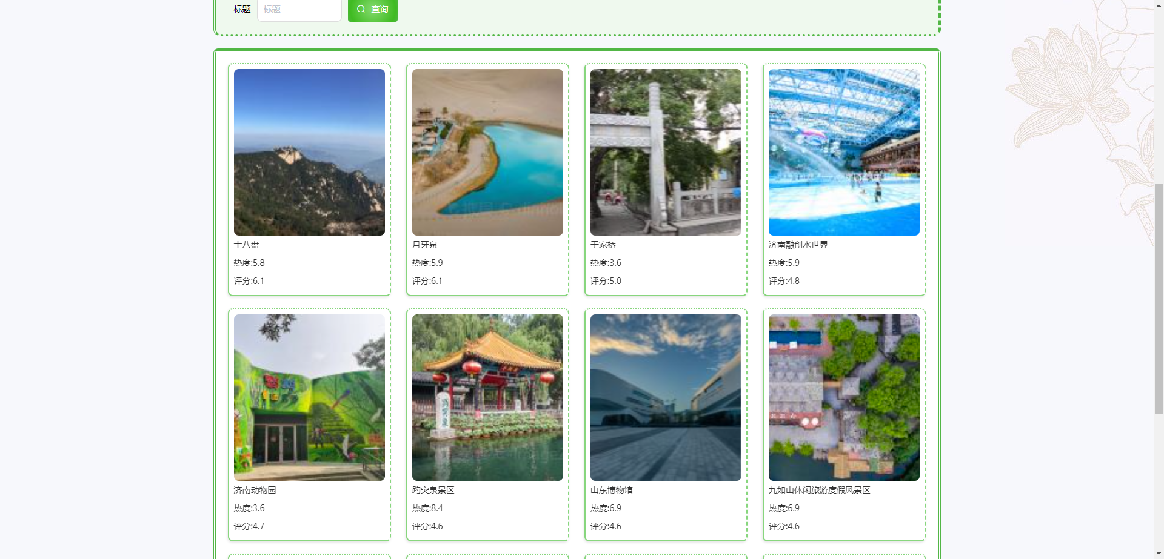1164x559 pixels.
Task: Click the 山东博物馆 title text
Action: (612, 490)
